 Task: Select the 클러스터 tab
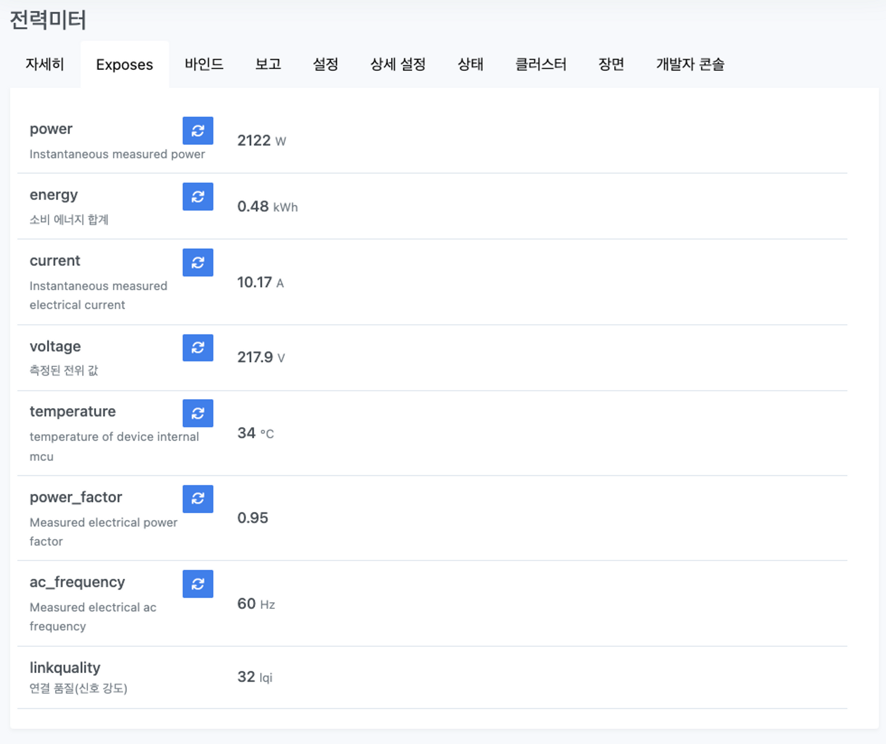(540, 64)
